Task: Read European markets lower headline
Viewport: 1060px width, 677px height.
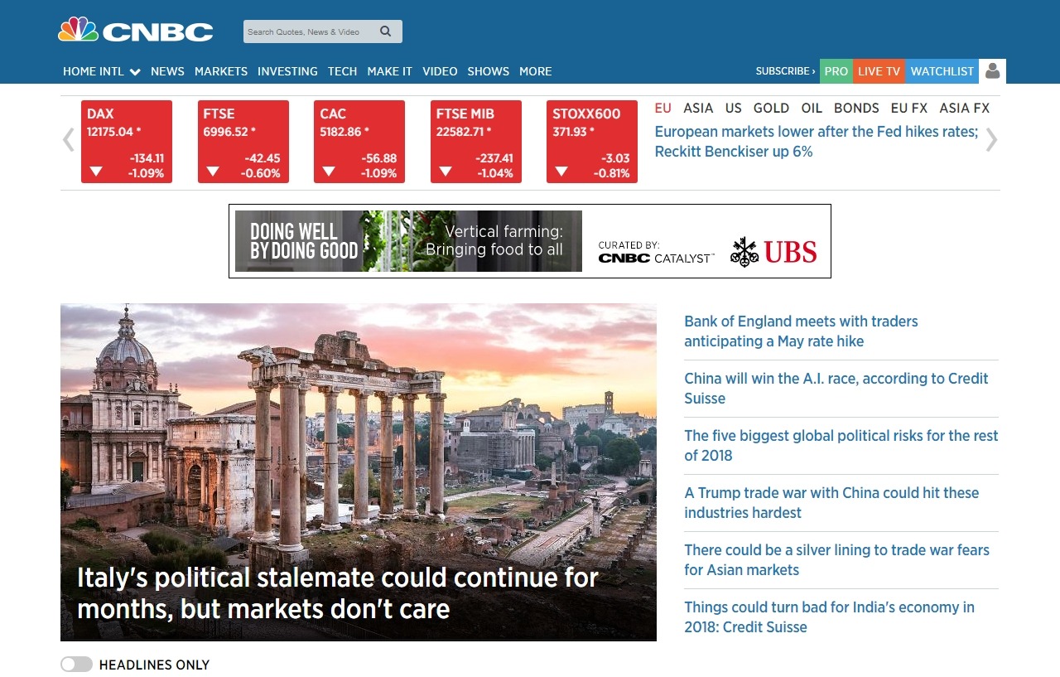Action: tap(817, 142)
